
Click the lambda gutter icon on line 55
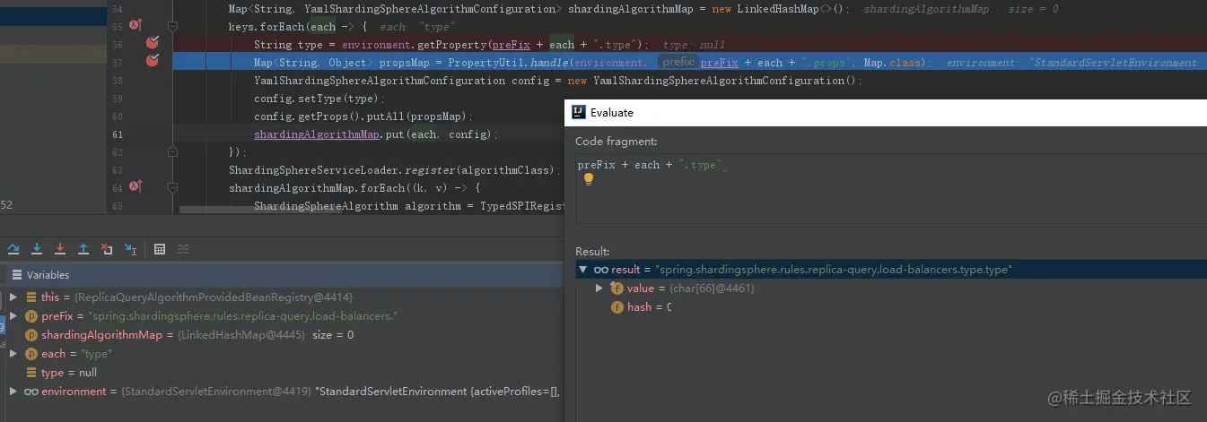[135, 26]
